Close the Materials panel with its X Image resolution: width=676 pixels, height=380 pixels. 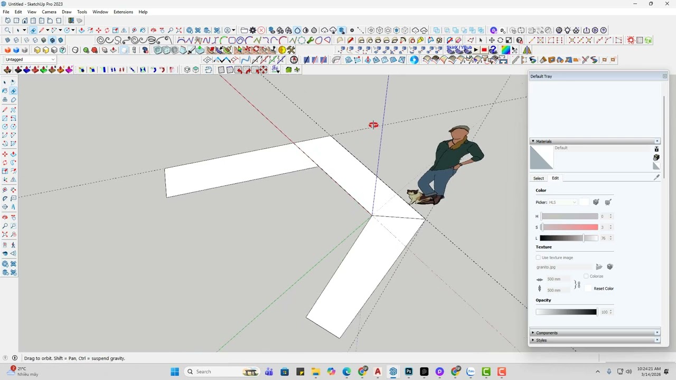657,141
